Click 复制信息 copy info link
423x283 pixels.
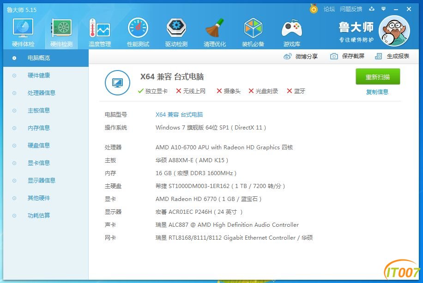[x=377, y=92]
